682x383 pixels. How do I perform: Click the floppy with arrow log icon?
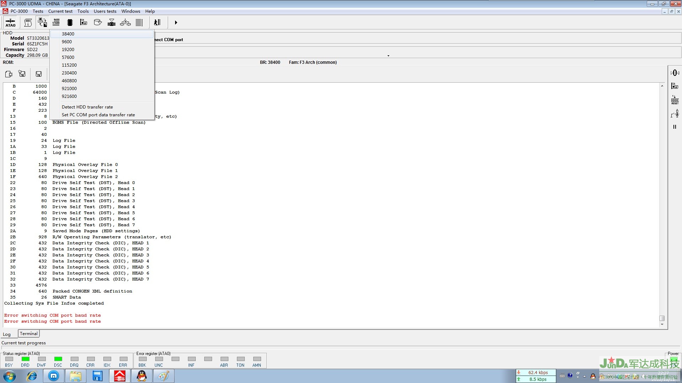click(22, 74)
